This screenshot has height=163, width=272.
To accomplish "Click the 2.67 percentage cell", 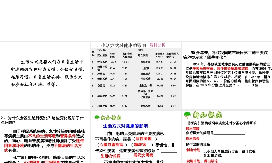I will pos(173,106).
